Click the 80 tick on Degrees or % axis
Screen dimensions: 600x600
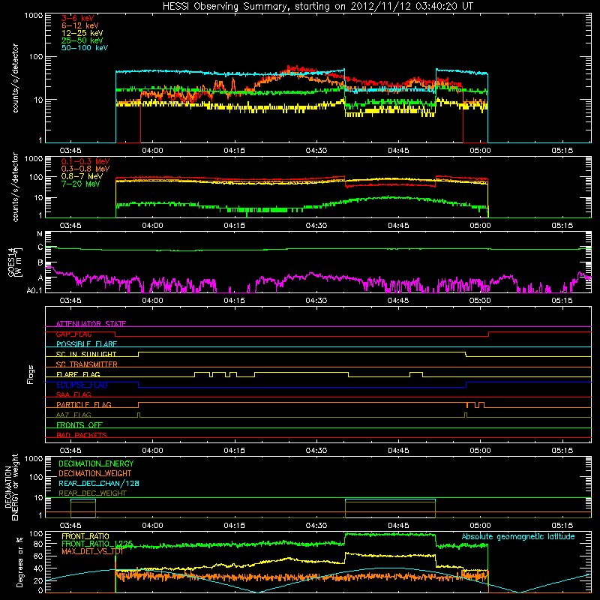[x=39, y=544]
